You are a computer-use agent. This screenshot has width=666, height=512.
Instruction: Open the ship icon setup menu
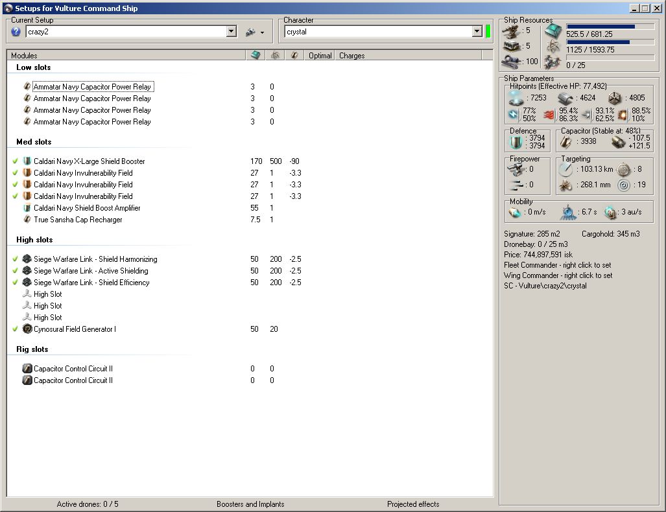(254, 32)
